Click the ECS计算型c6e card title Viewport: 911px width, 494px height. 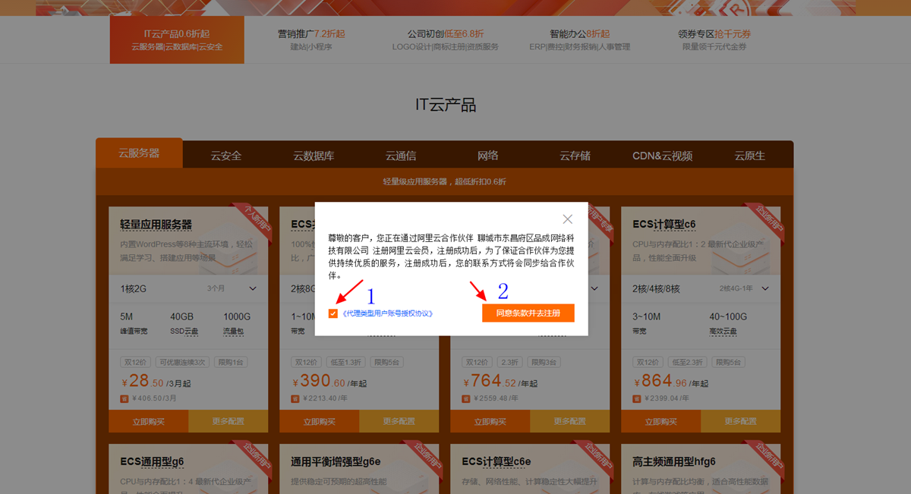pos(496,461)
